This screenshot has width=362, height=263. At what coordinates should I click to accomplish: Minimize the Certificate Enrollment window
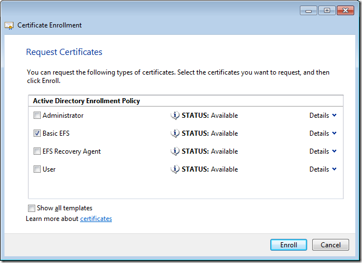click(x=308, y=11)
